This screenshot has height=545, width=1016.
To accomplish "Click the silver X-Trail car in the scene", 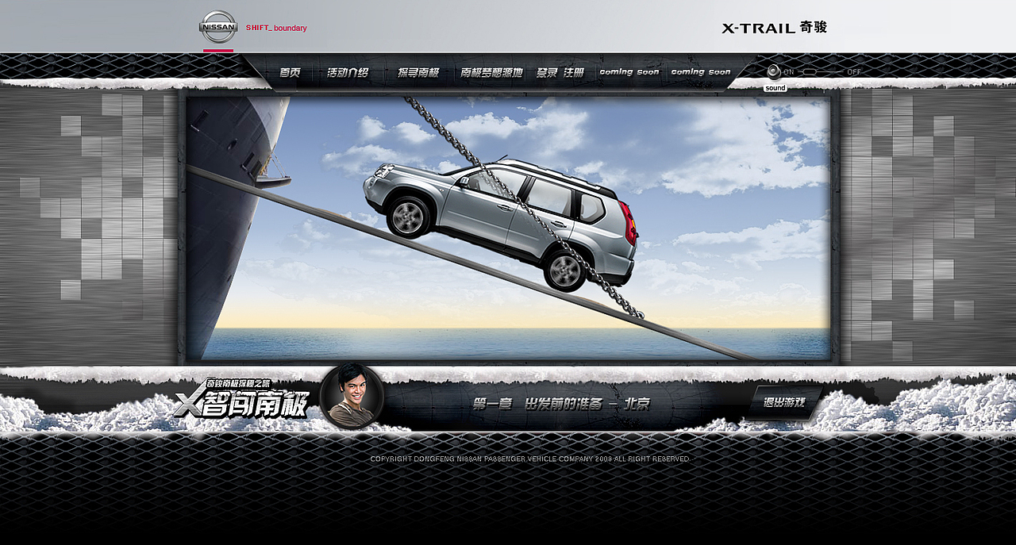I will tap(501, 223).
